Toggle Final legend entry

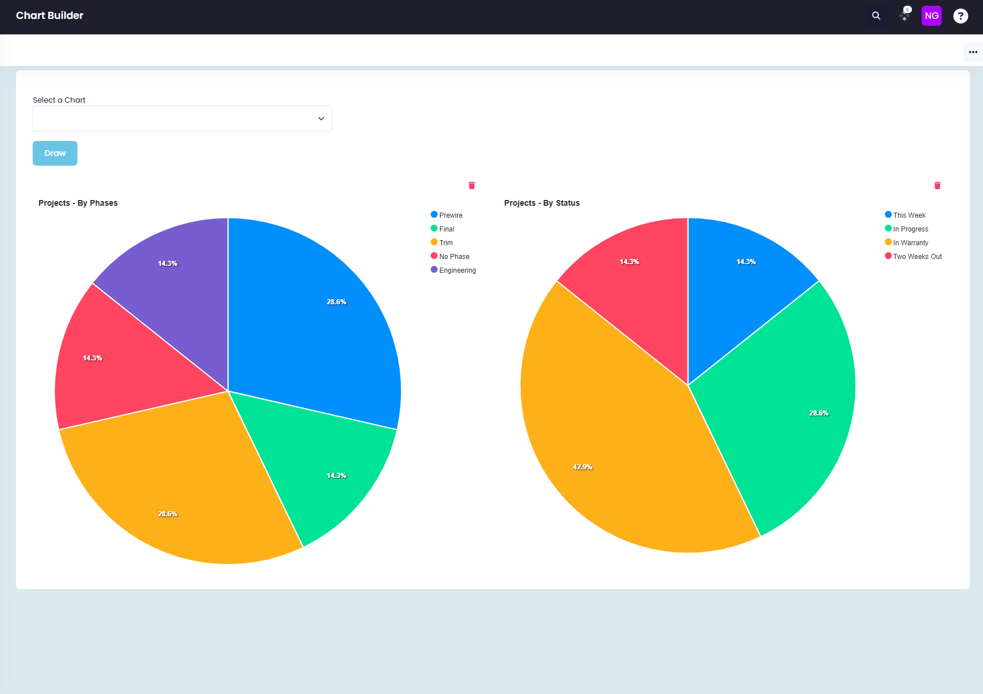[x=443, y=229]
